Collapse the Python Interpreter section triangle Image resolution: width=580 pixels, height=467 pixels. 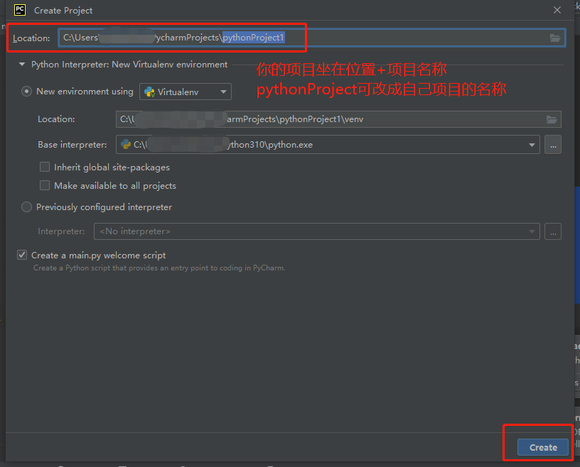[22, 65]
